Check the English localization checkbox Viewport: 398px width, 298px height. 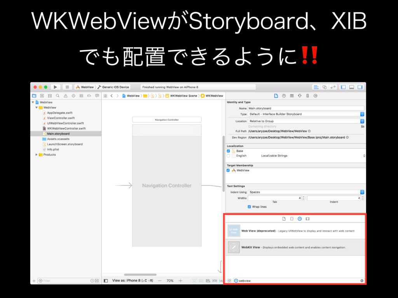pos(229,156)
